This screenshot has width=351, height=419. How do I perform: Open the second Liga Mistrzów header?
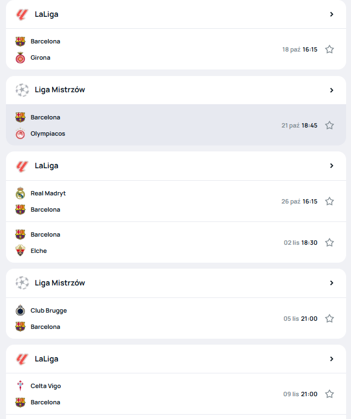pos(60,283)
